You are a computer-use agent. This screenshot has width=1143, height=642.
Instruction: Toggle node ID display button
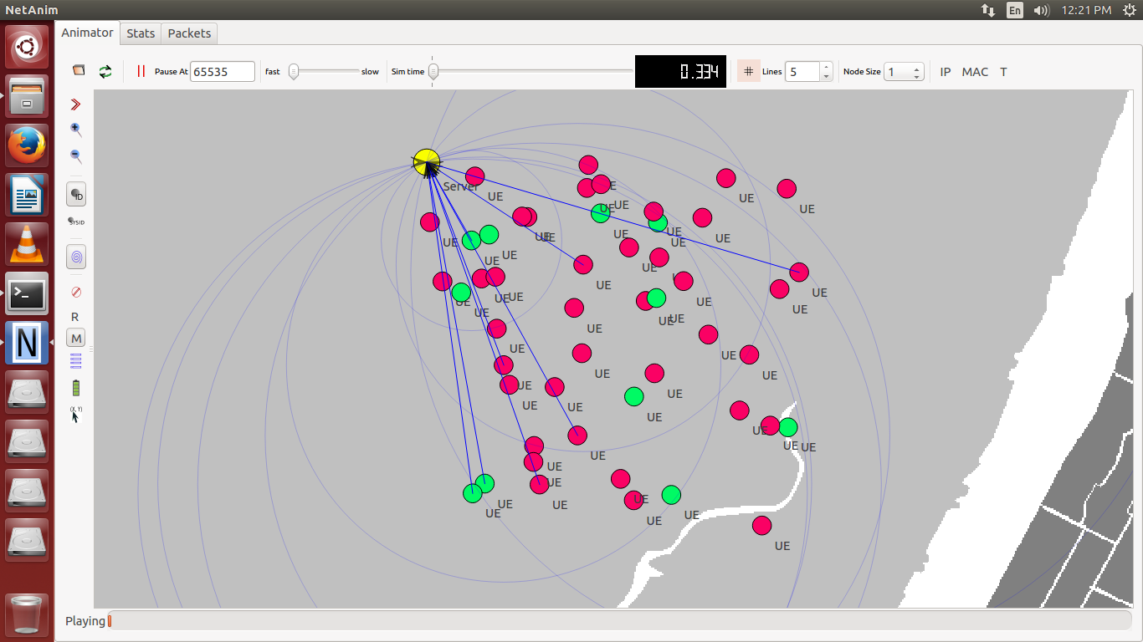tap(76, 195)
